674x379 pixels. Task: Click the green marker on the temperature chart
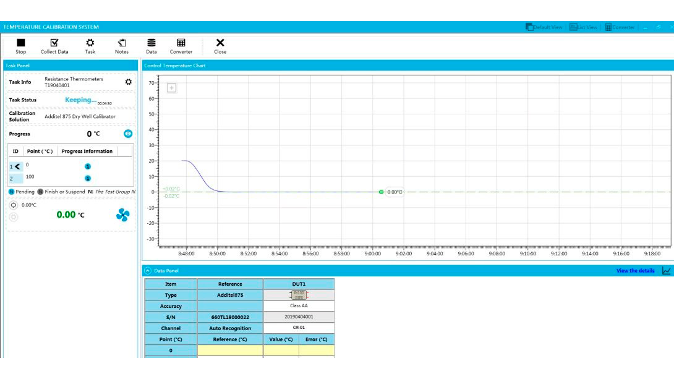click(381, 192)
